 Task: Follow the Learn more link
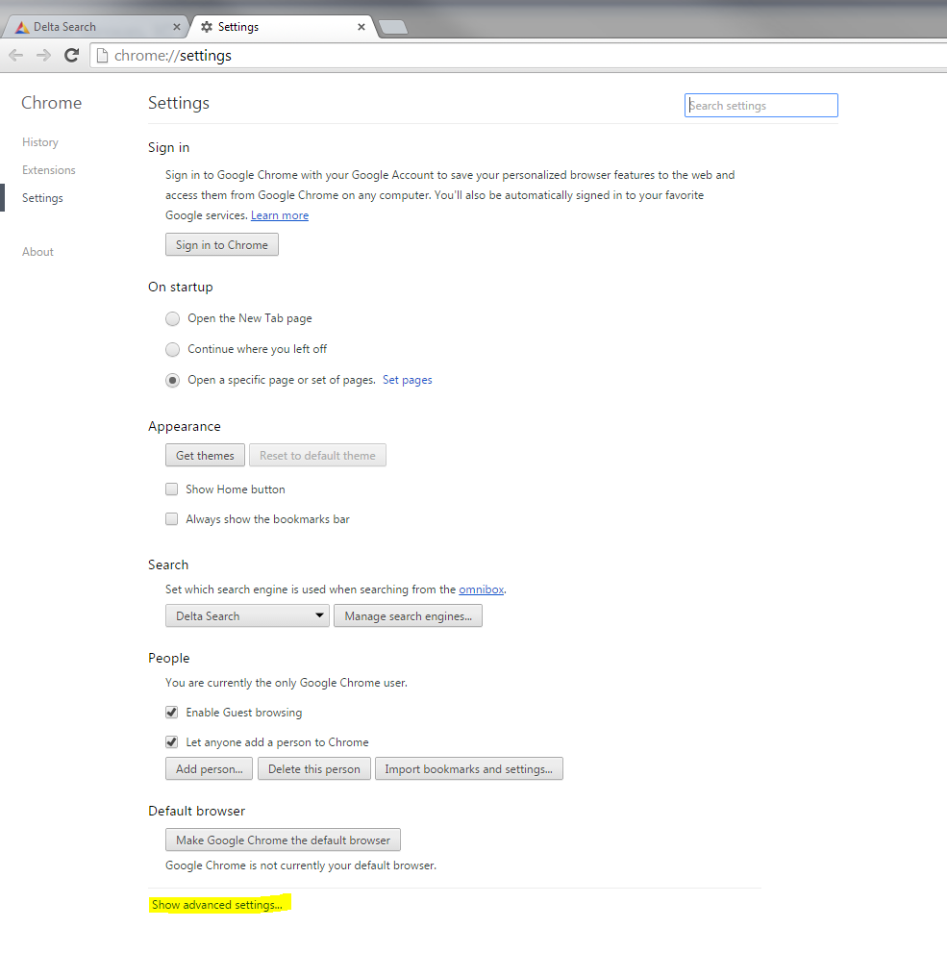(280, 215)
